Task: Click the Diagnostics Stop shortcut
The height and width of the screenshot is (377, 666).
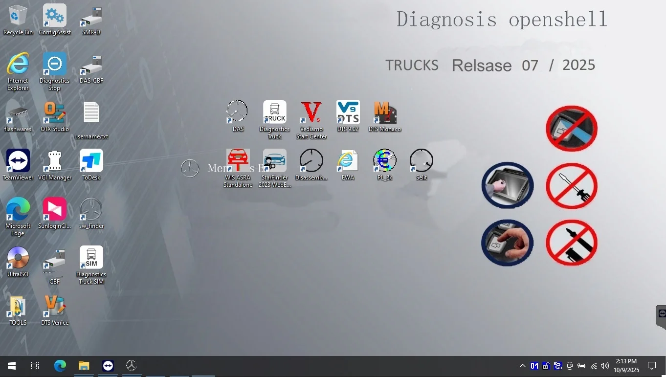Action: pos(55,72)
